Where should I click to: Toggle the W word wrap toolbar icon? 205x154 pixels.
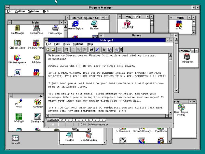click(x=104, y=50)
